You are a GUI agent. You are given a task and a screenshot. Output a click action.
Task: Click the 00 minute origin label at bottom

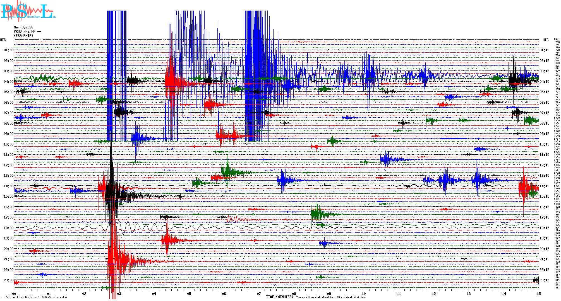pos(14,294)
